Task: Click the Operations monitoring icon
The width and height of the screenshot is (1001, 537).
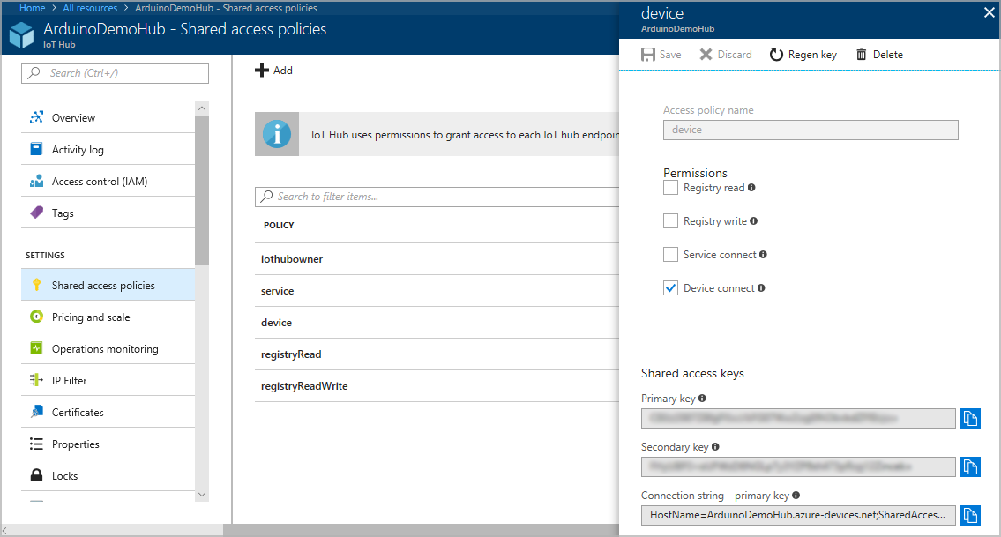Action: [x=36, y=348]
